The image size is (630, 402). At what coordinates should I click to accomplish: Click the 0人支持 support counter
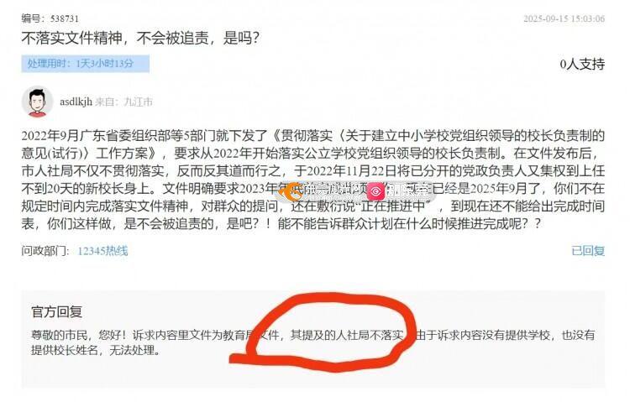(x=582, y=64)
